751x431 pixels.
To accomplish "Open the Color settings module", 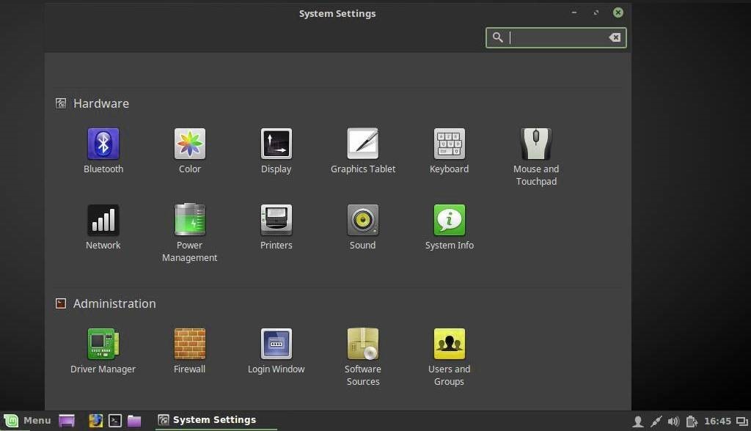I will click(x=190, y=150).
